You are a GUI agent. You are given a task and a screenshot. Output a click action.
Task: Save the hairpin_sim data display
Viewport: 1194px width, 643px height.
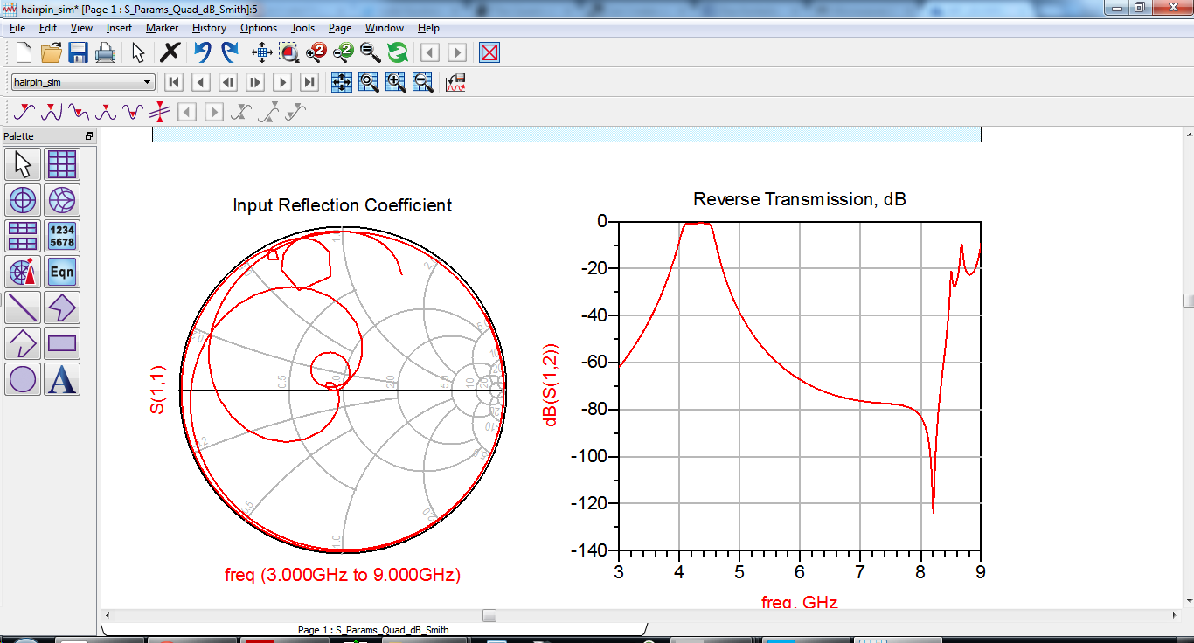[78, 52]
